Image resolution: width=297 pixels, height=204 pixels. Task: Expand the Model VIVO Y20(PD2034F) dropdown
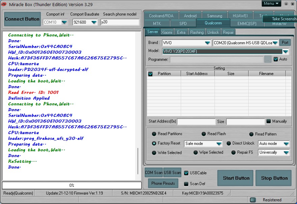286,51
